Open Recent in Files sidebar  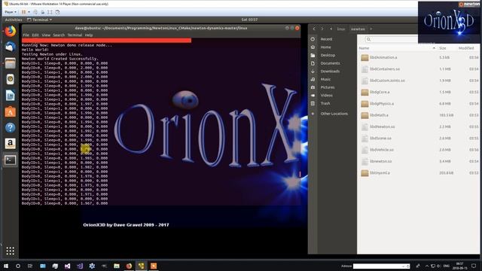coord(326,39)
